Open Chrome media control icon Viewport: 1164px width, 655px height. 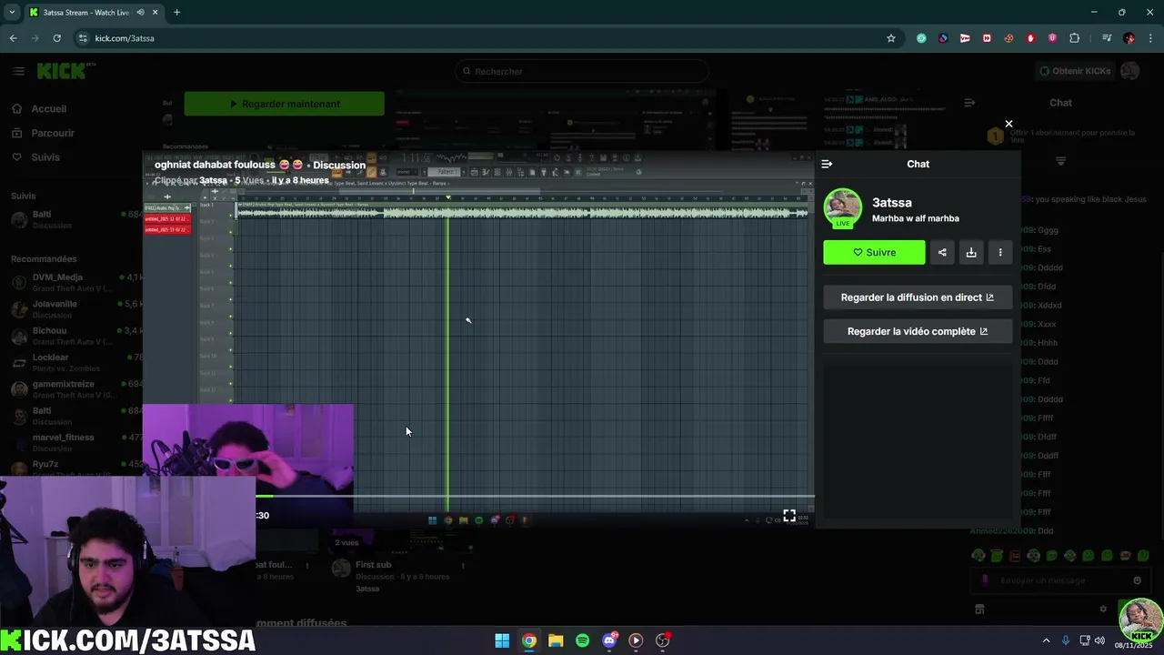click(1107, 38)
